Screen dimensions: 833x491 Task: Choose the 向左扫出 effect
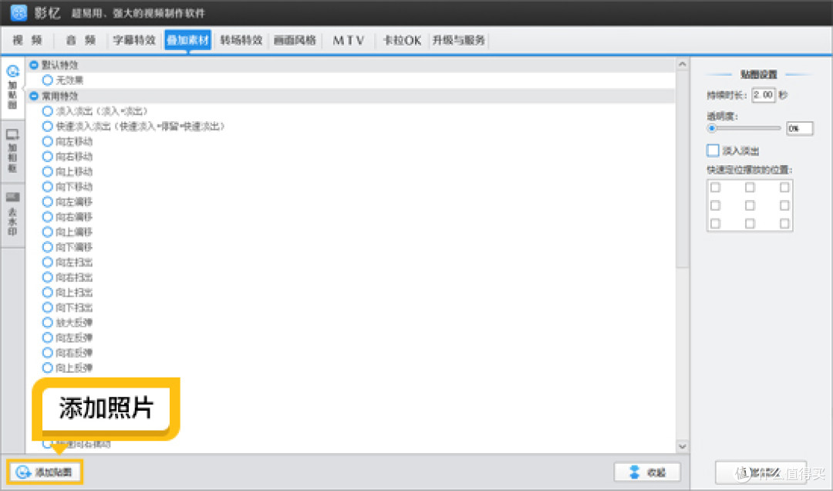pyautogui.click(x=47, y=262)
